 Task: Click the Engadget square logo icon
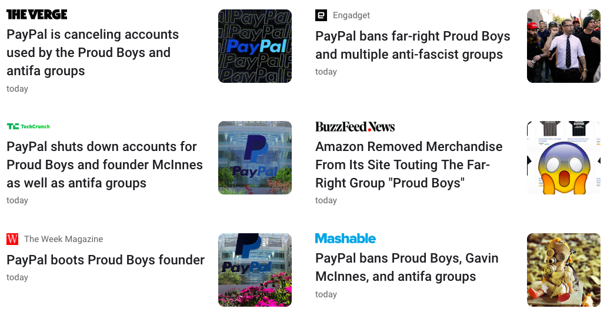pos(321,15)
